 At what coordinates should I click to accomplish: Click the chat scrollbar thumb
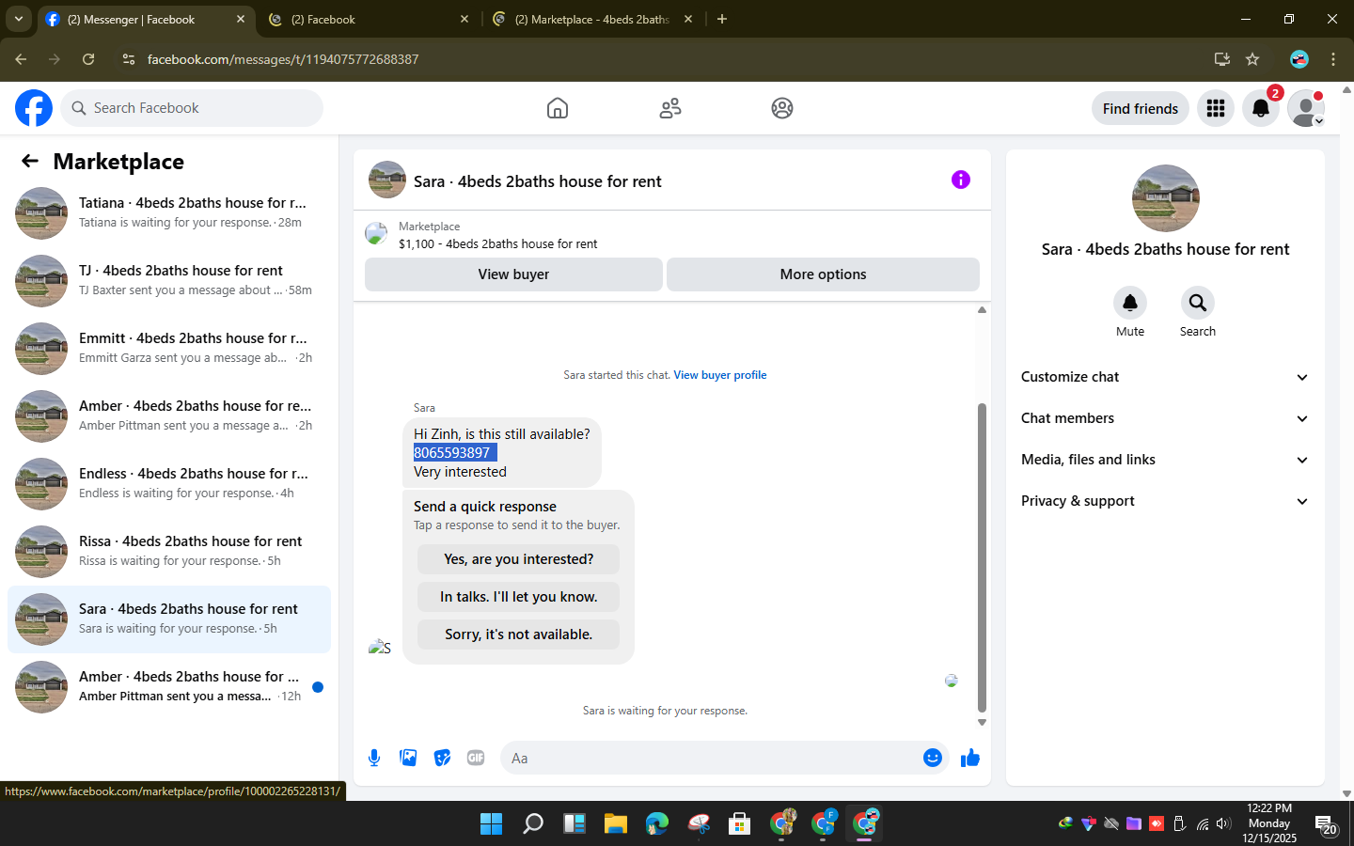pos(982,557)
